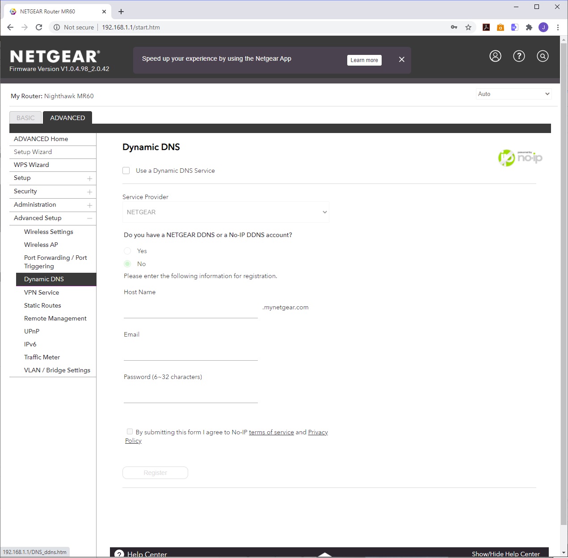The image size is (568, 558).
Task: Click the Help Center question icon
Action: pyautogui.click(x=119, y=554)
